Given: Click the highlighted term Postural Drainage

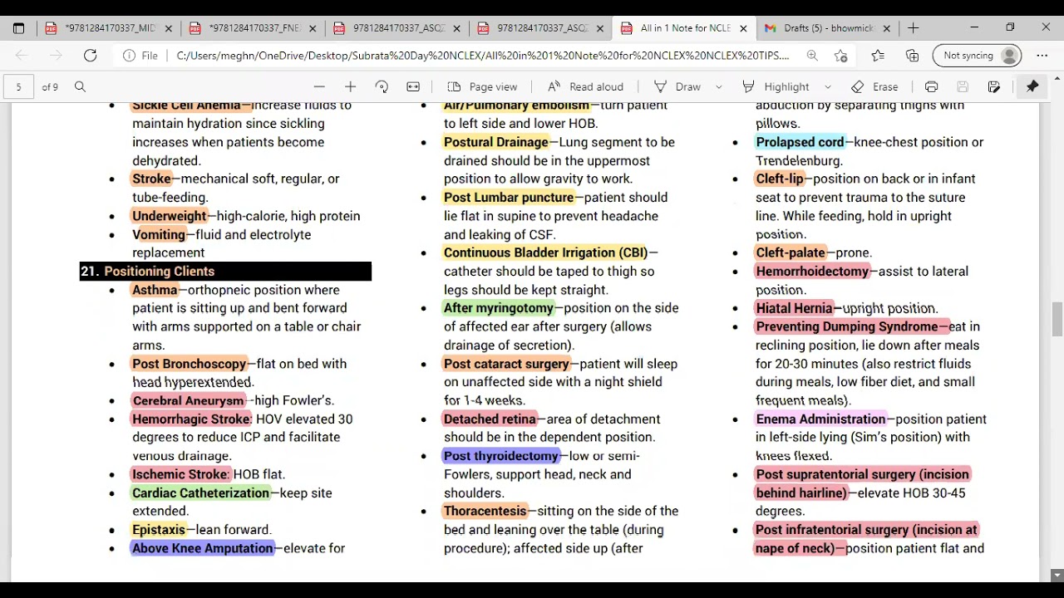Looking at the screenshot, I should 495,142.
